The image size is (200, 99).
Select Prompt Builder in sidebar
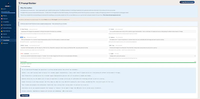coord(8,40)
